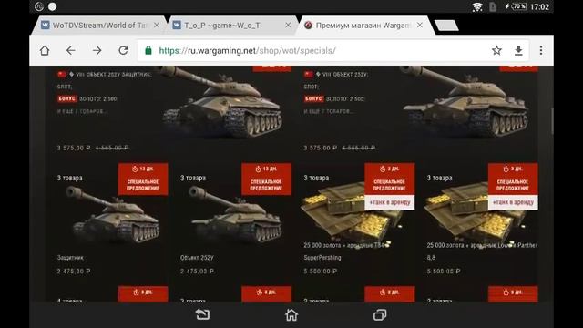583x328 pixels.
Task: Open the Защитник product title
Action: 70,257
